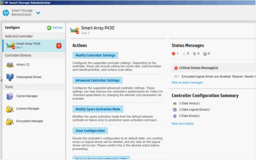Click the red alert badge showing 1
This screenshot has height=160, width=256.
[59, 46]
